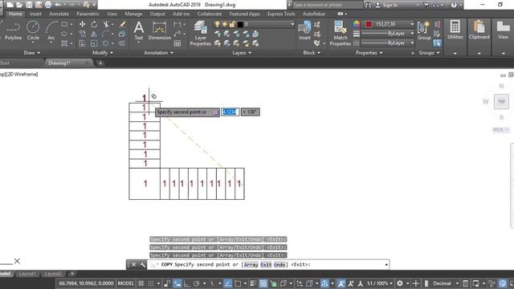514x289 pixels.
Task: Expand the Block panel
Action: click(x=312, y=53)
